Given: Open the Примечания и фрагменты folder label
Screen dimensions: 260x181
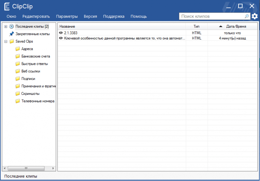Looking at the screenshot, I should (x=38, y=86).
